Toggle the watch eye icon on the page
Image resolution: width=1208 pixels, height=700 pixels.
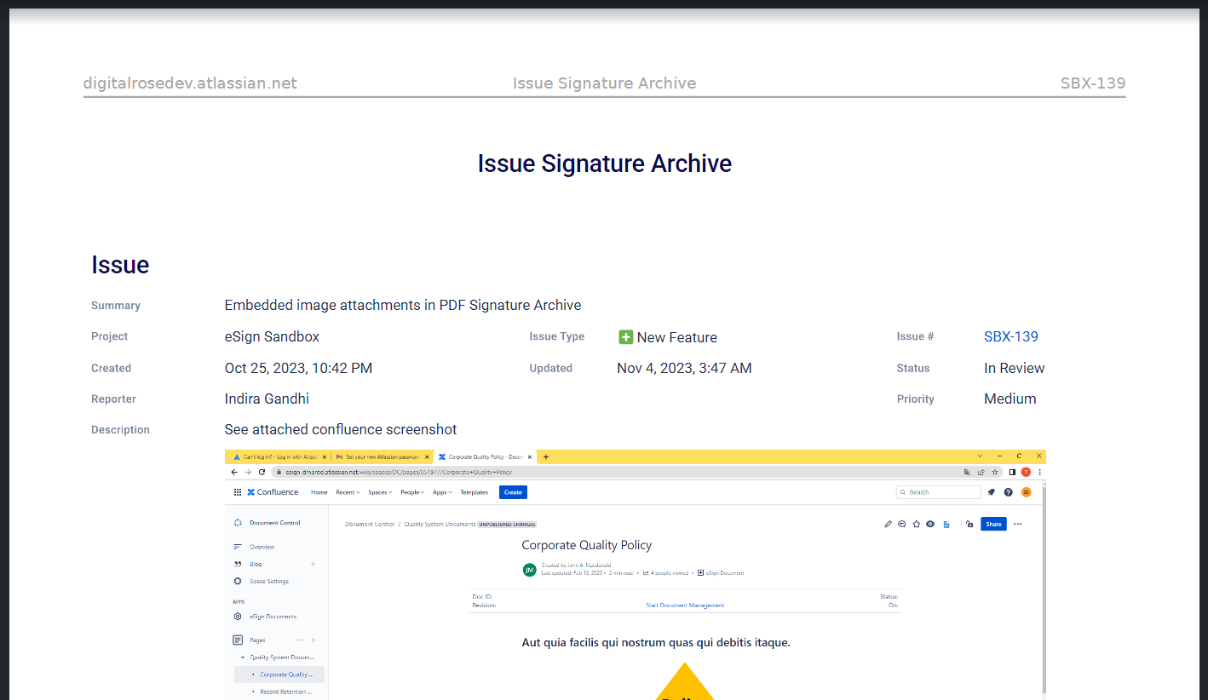930,524
